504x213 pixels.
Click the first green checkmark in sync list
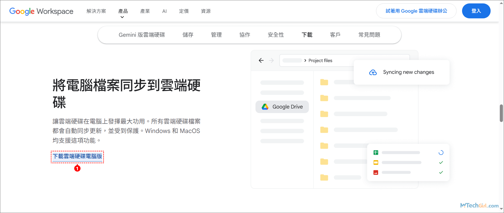(441, 163)
